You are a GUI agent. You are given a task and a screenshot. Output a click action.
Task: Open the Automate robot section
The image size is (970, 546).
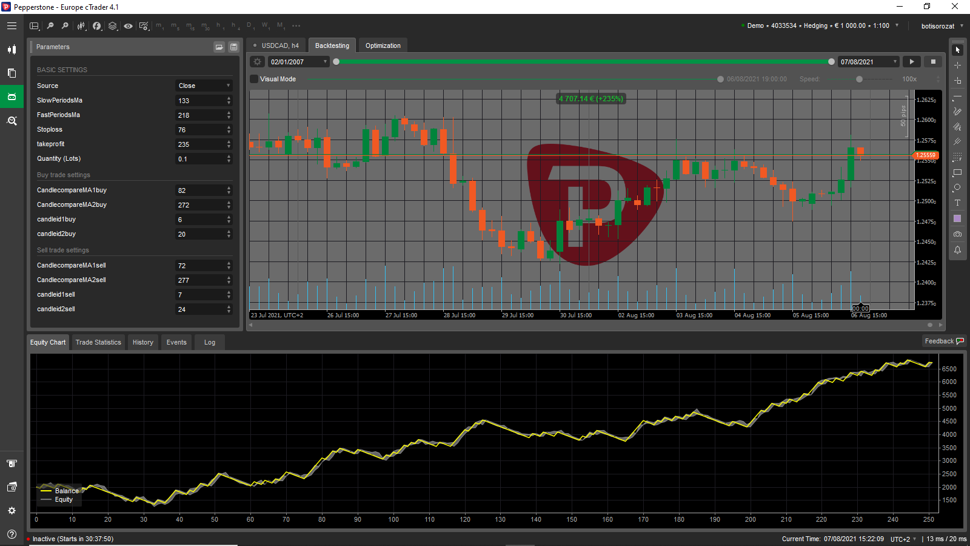point(12,96)
